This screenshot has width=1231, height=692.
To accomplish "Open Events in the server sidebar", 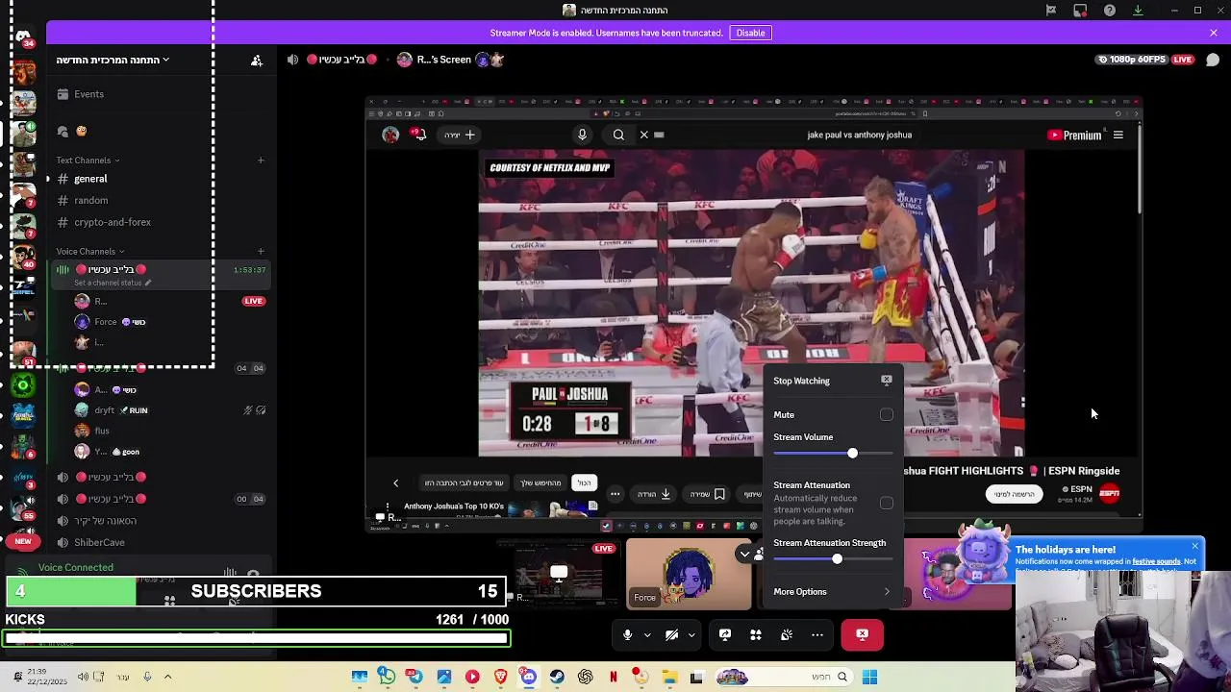I will coord(88,94).
